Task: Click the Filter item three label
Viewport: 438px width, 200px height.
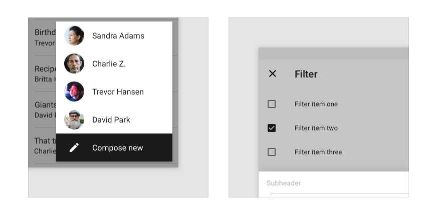Action: [x=318, y=152]
